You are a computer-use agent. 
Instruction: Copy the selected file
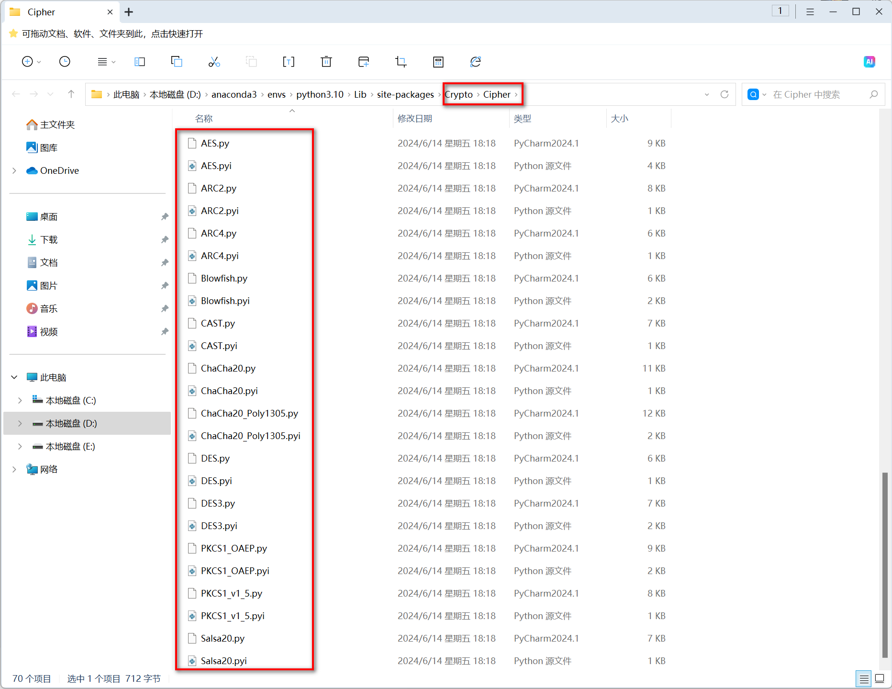coord(176,61)
